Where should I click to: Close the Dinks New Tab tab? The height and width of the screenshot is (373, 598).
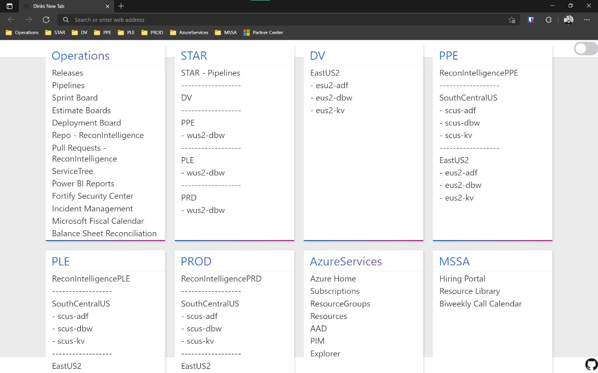108,6
